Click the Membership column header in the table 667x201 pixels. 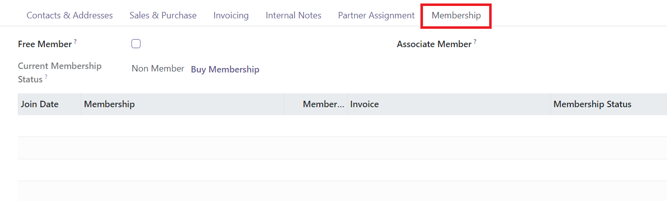110,104
